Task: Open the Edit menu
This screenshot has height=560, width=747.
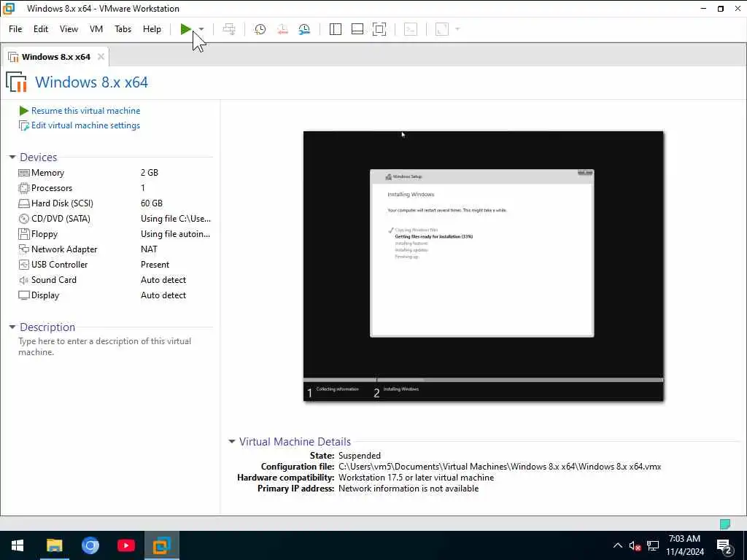Action: coord(41,29)
